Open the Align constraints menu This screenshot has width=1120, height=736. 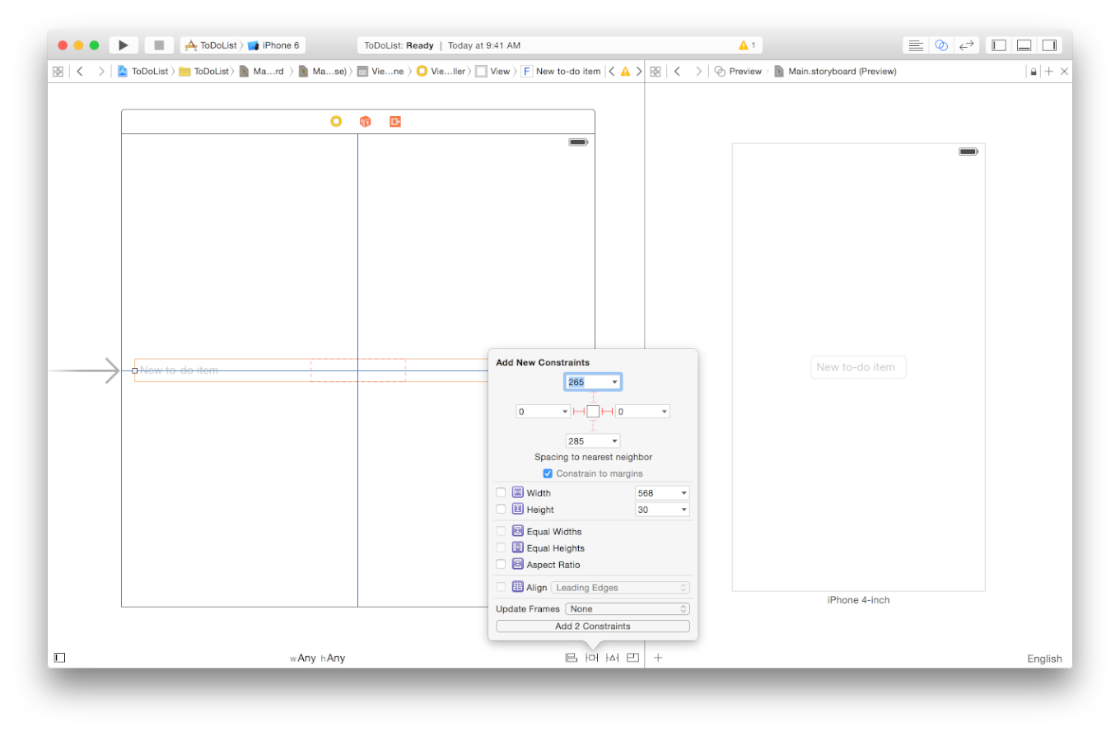tap(571, 658)
